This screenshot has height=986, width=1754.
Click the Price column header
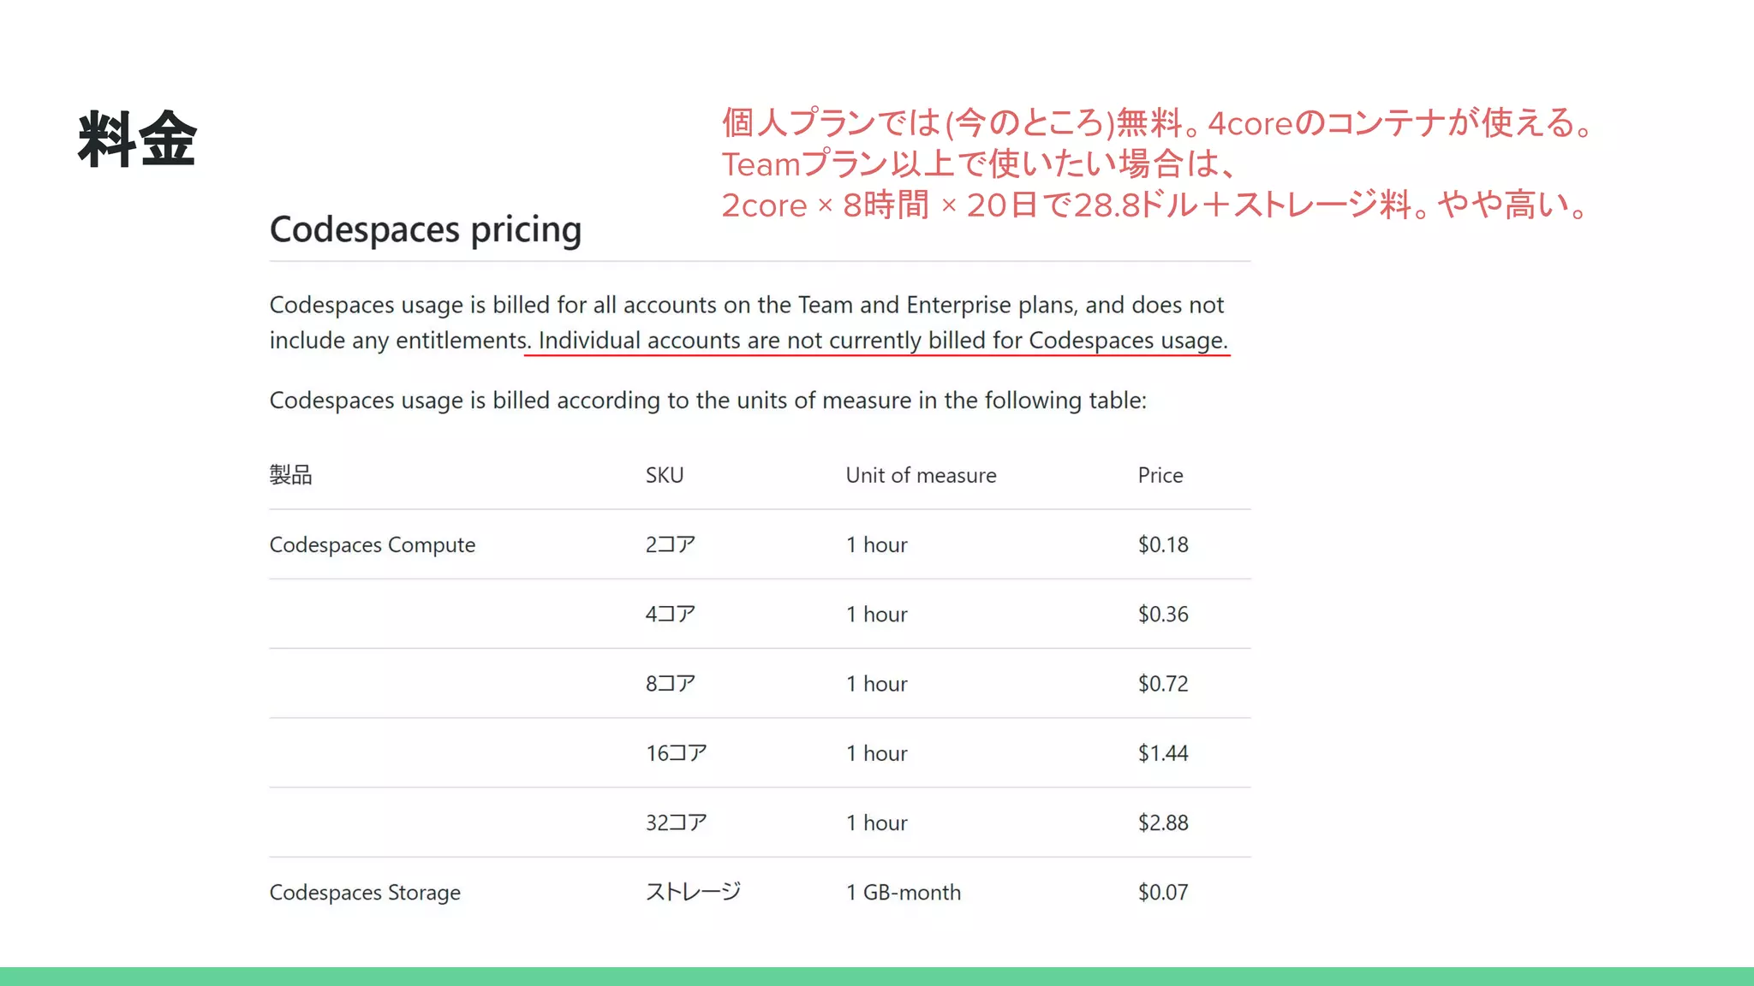point(1160,475)
